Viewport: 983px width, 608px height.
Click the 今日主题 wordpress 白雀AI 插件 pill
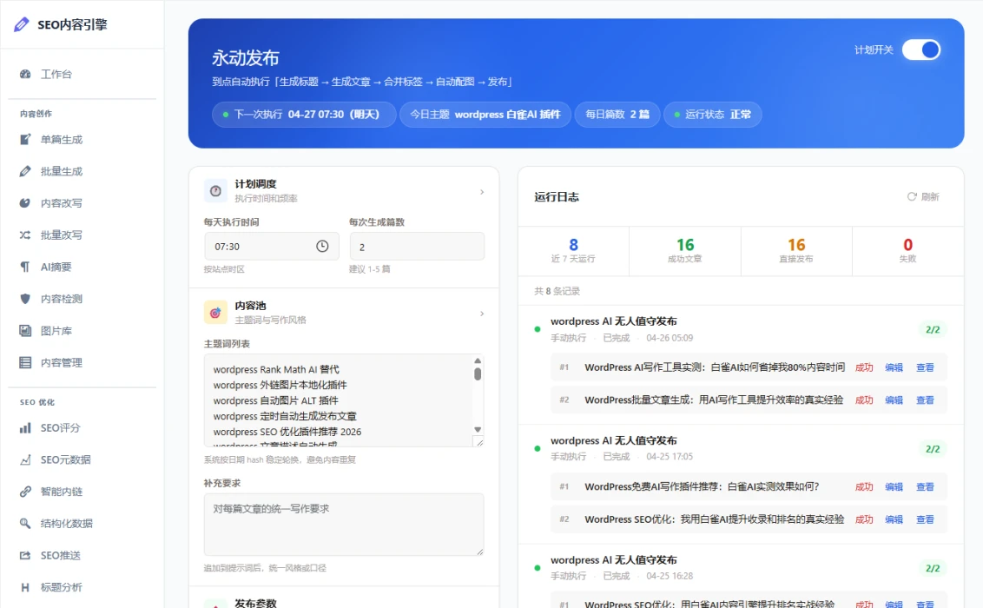click(x=485, y=115)
